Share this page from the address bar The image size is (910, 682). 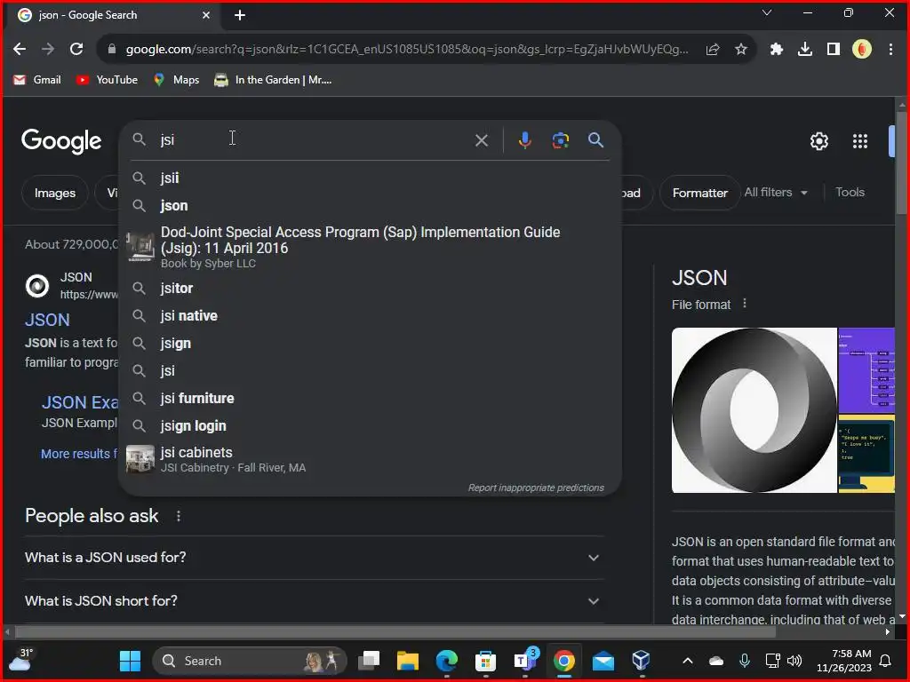pyautogui.click(x=713, y=50)
